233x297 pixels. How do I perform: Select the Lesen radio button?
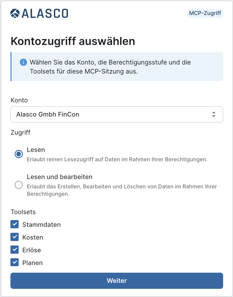19,154
